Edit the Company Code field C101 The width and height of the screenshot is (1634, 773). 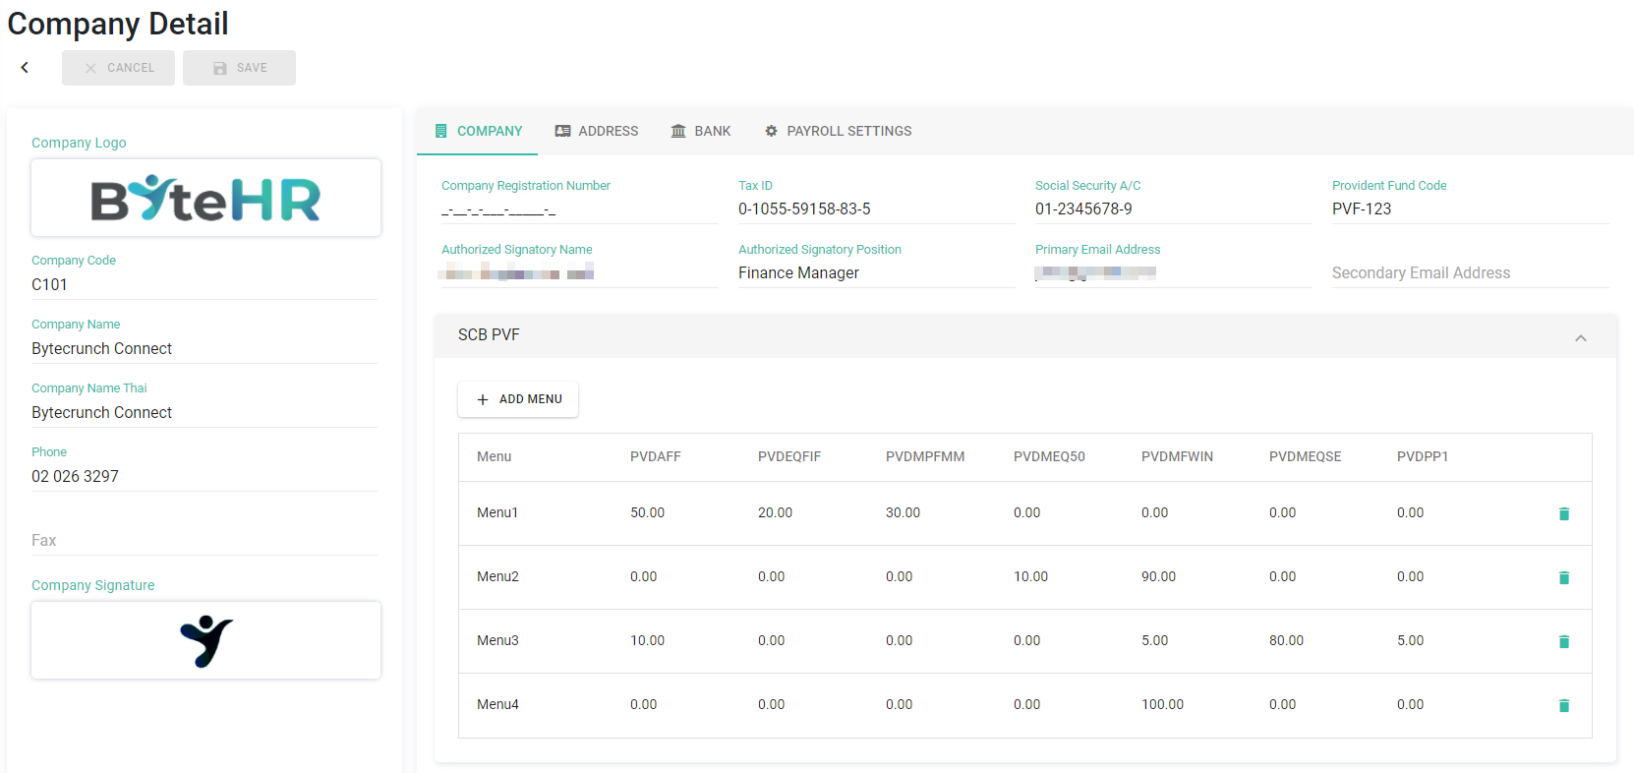click(204, 285)
